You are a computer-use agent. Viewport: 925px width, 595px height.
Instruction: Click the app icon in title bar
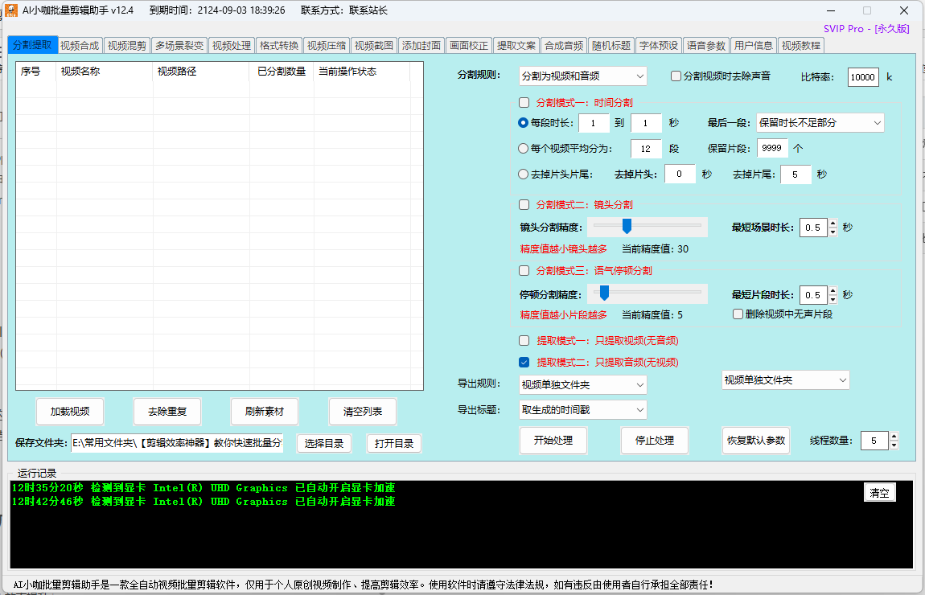[11, 10]
